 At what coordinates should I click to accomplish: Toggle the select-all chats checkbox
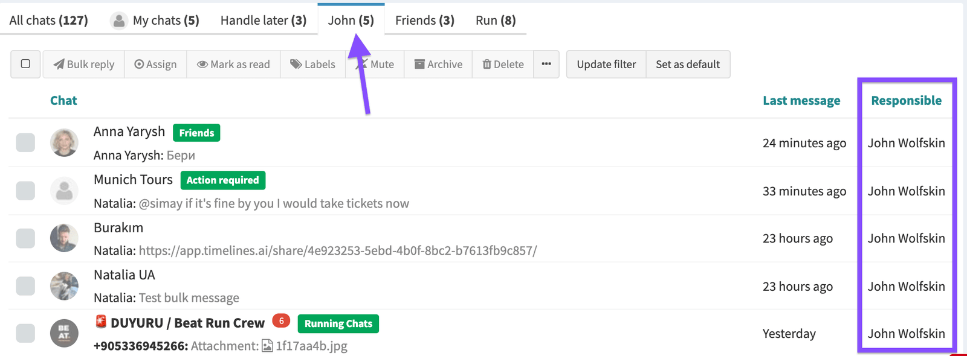tap(25, 64)
